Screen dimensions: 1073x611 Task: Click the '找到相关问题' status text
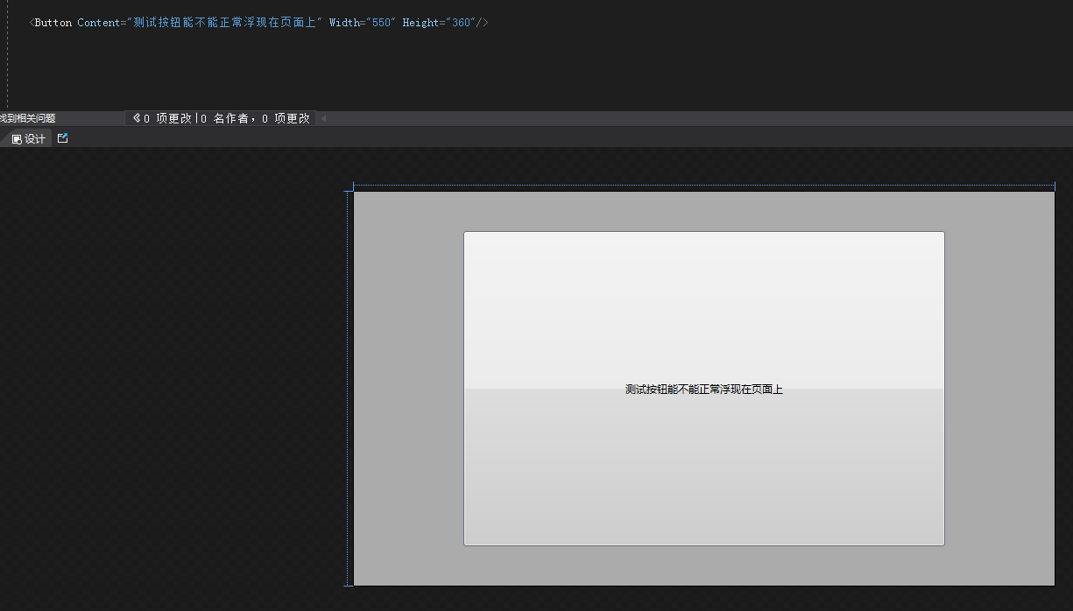27,118
